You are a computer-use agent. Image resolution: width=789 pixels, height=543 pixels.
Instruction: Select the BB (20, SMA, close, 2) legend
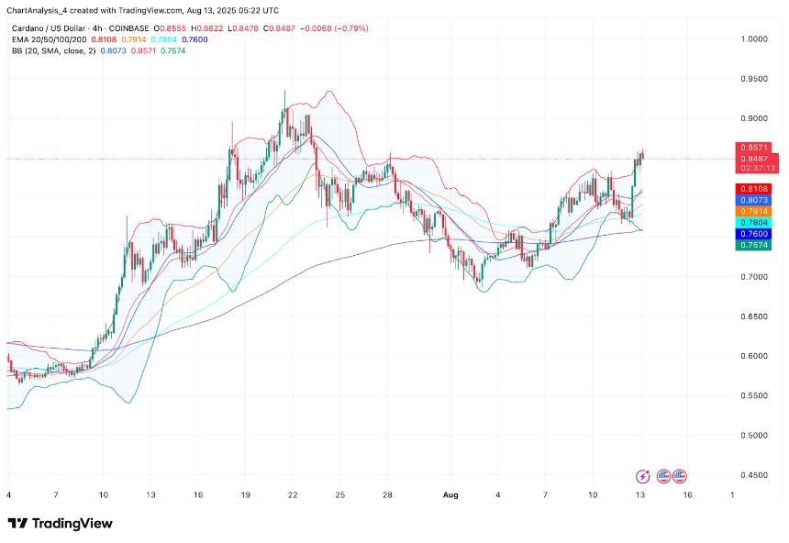click(53, 50)
